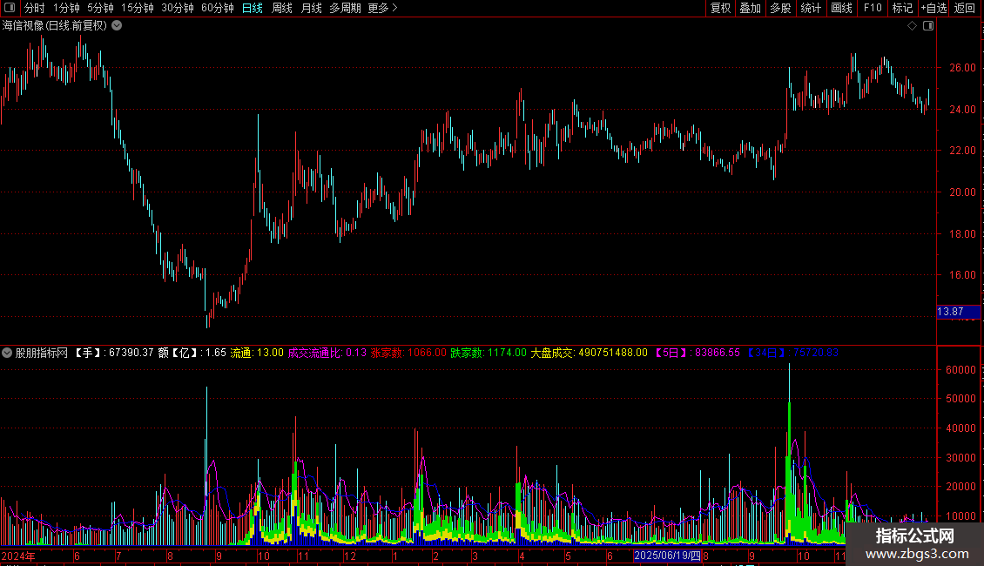Click the 20000 volume axis label
The height and width of the screenshot is (566, 984).
[960, 486]
